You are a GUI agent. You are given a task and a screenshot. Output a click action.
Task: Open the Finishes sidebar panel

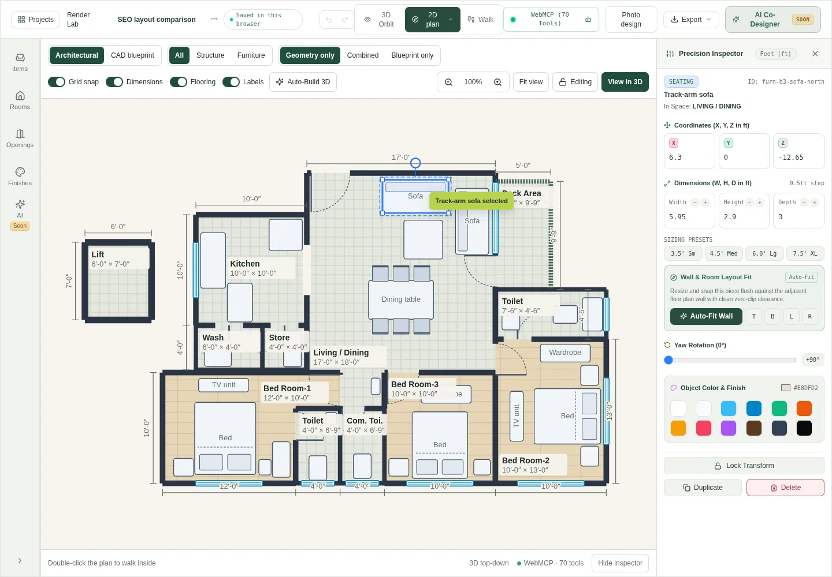click(20, 177)
